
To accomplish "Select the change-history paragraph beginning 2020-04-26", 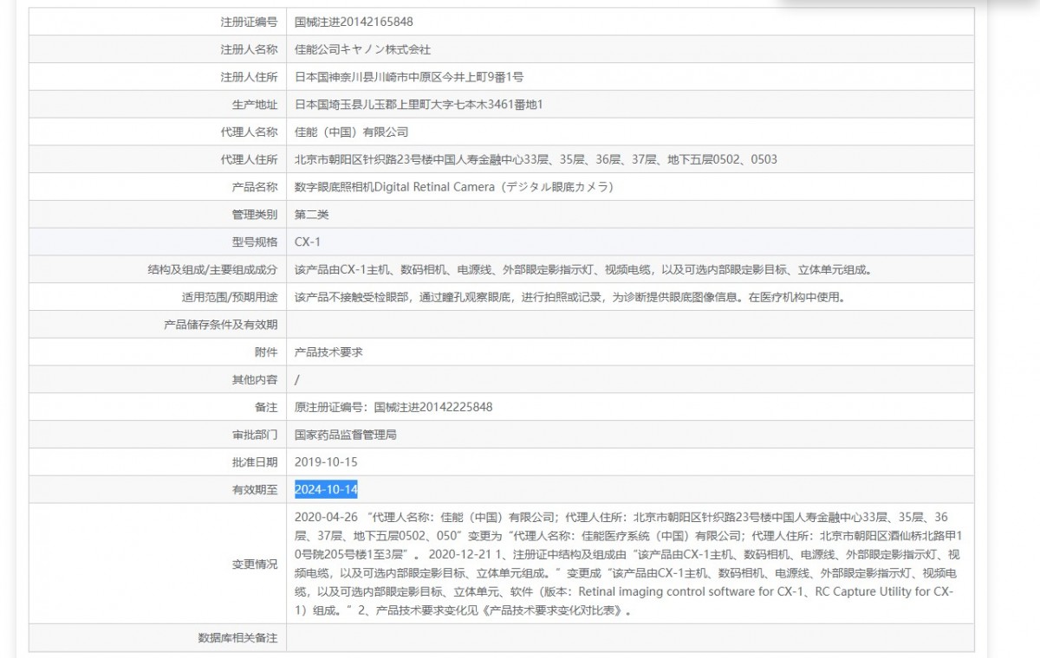I will [627, 564].
